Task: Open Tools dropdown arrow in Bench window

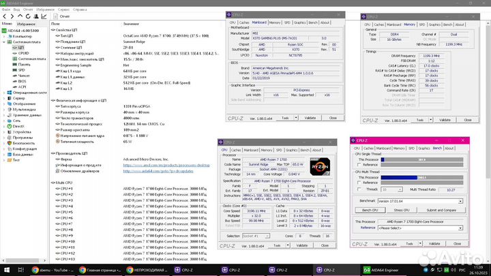Action: click(420, 243)
